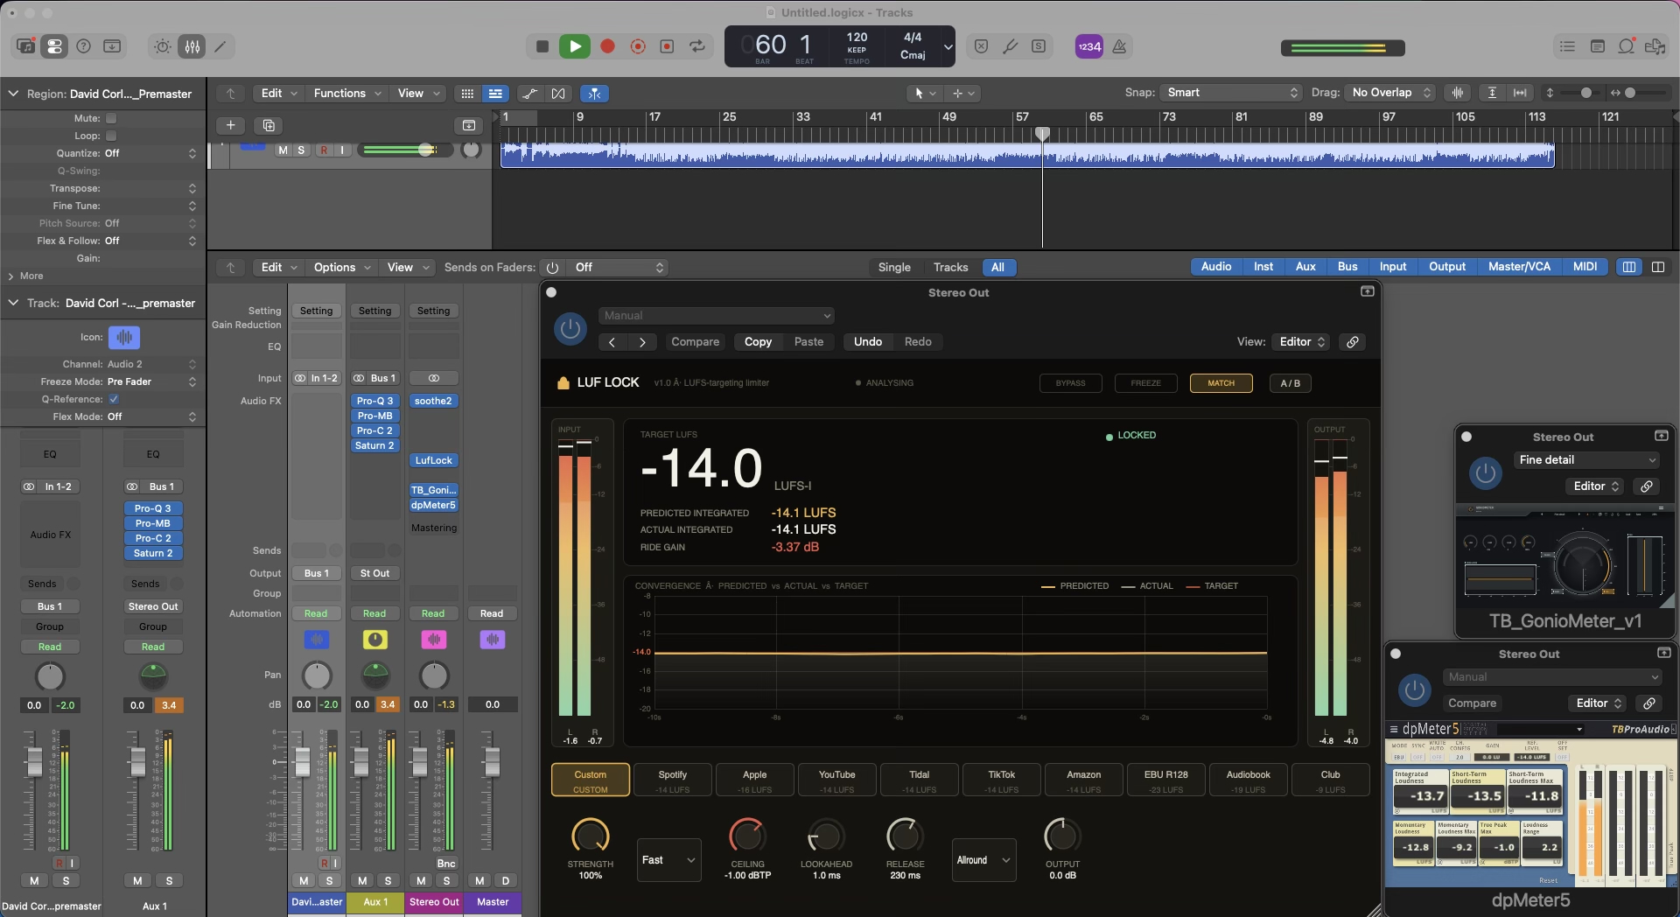Open the Snap Smart dropdown
This screenshot has width=1680, height=917.
1231,93
